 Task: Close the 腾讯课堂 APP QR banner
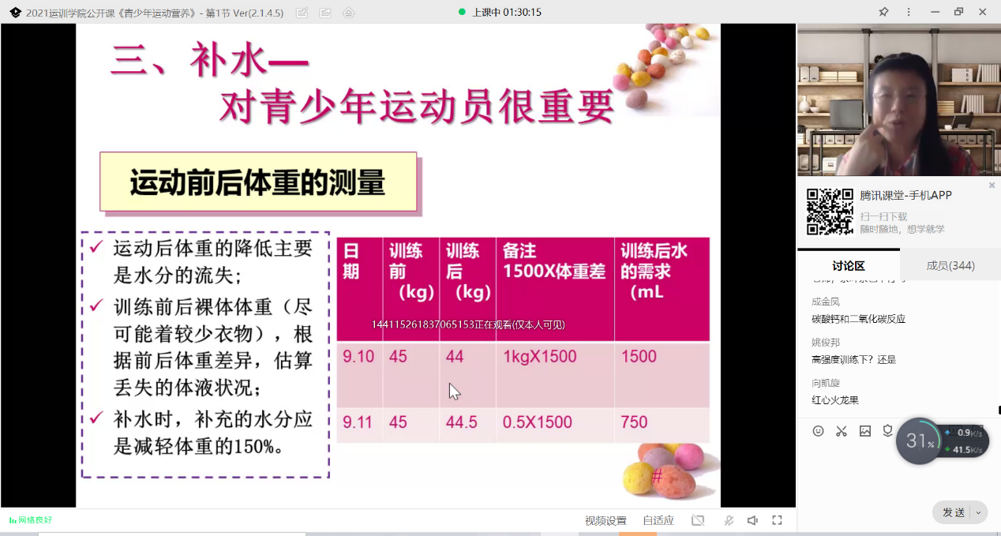tap(992, 186)
